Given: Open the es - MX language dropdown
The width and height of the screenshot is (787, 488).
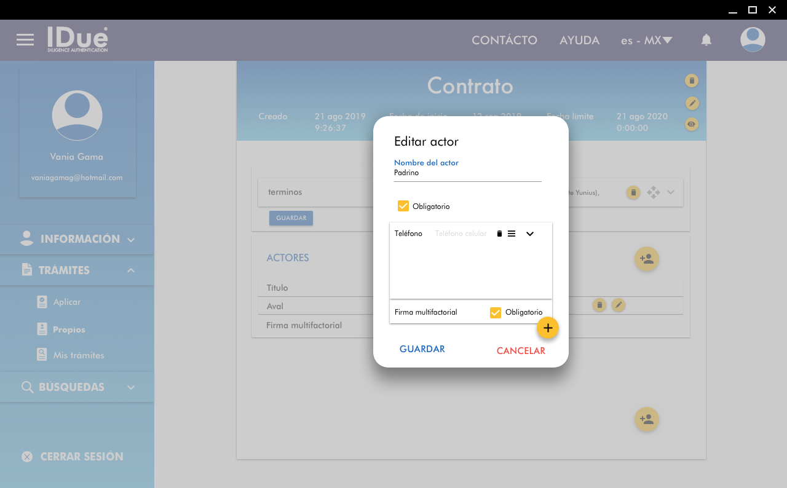Looking at the screenshot, I should [x=646, y=41].
